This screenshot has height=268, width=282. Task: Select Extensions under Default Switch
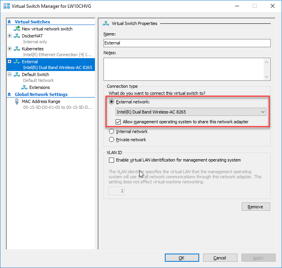coord(39,87)
